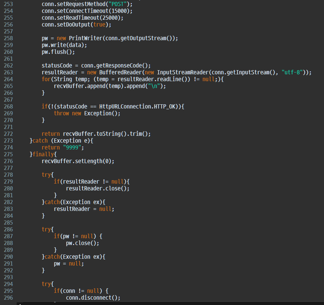Viewport: 324px width, 305px height.
Task: Click pw.close() statement
Action: click(82, 243)
